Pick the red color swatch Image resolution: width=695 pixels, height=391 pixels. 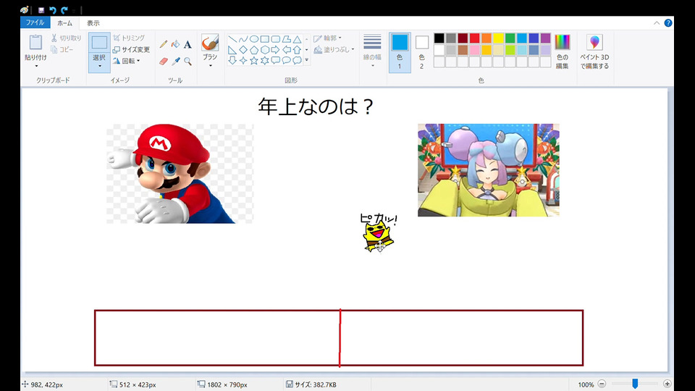(474, 38)
